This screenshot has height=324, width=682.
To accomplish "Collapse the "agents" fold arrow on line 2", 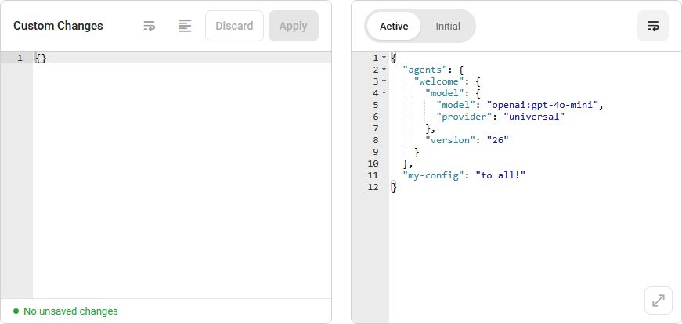I will coord(384,70).
